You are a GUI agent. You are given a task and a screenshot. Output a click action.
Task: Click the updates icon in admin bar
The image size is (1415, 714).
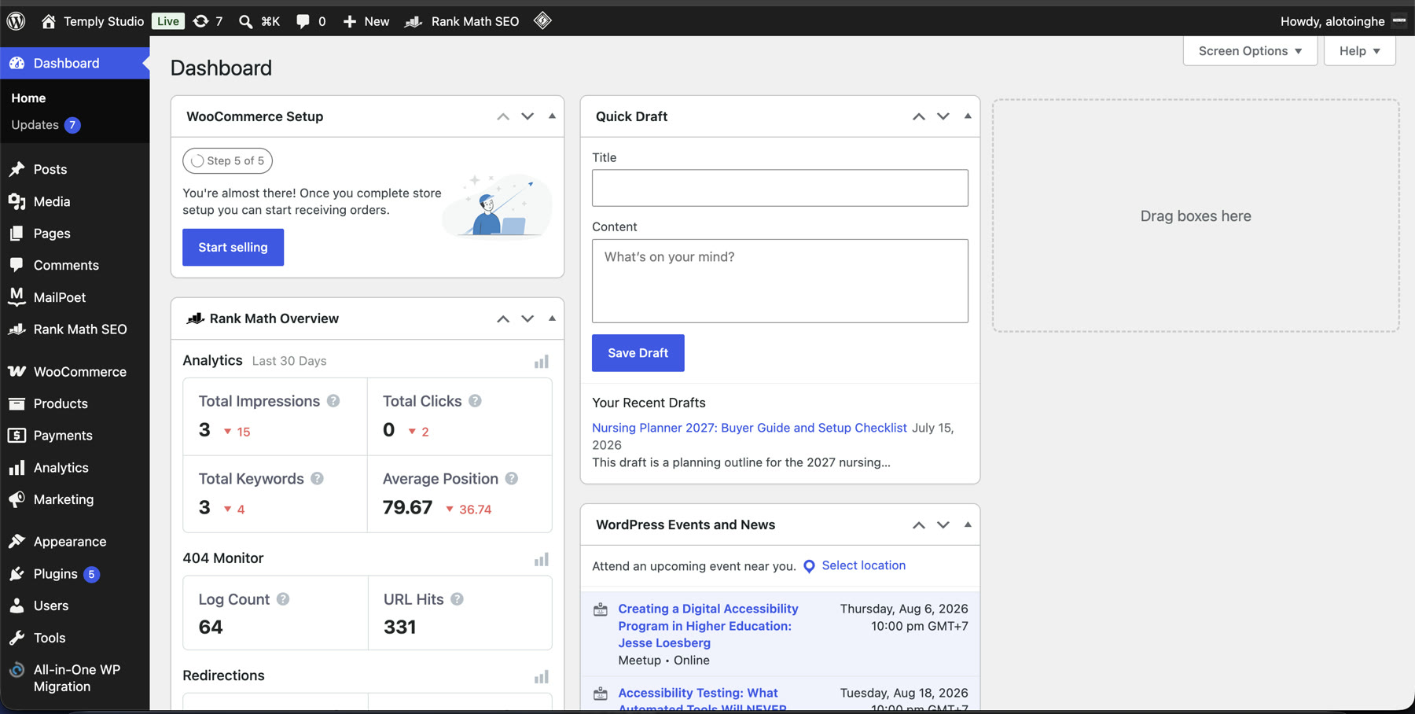[201, 21]
